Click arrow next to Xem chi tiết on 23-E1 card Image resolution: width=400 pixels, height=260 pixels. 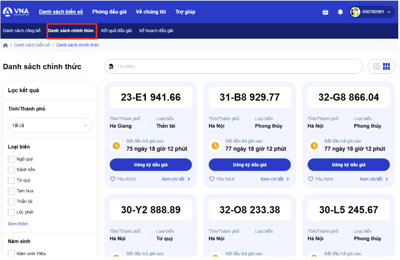pyautogui.click(x=189, y=179)
